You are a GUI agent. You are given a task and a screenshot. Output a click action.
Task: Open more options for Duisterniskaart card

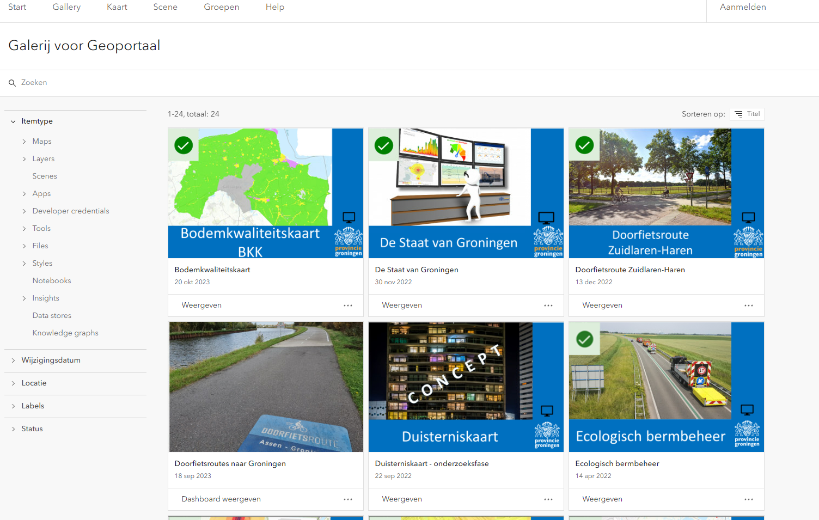548,499
